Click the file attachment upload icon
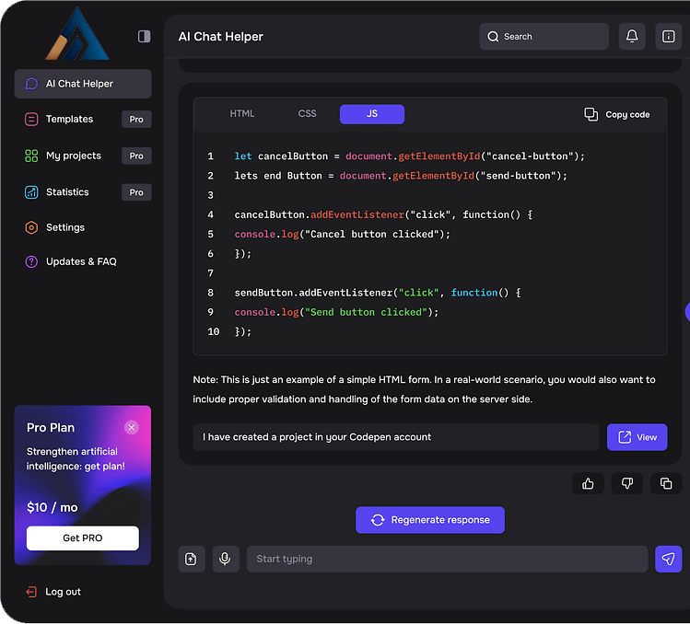 (192, 559)
